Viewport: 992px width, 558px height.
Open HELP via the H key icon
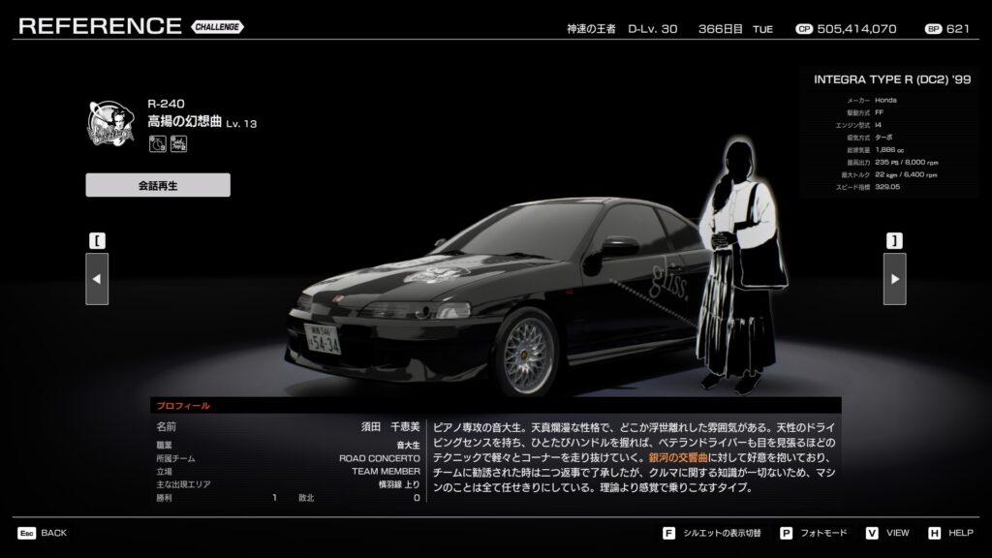(934, 533)
